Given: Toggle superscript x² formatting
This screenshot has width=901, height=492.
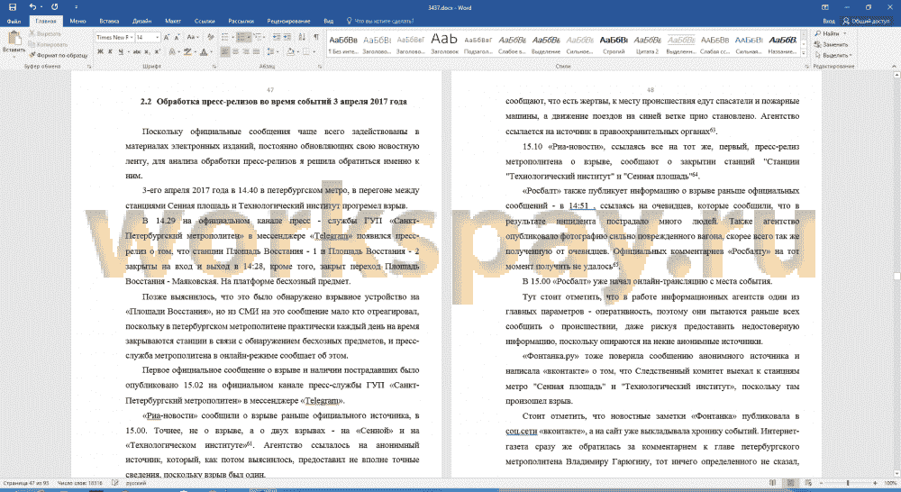Looking at the screenshot, I should tap(157, 51).
